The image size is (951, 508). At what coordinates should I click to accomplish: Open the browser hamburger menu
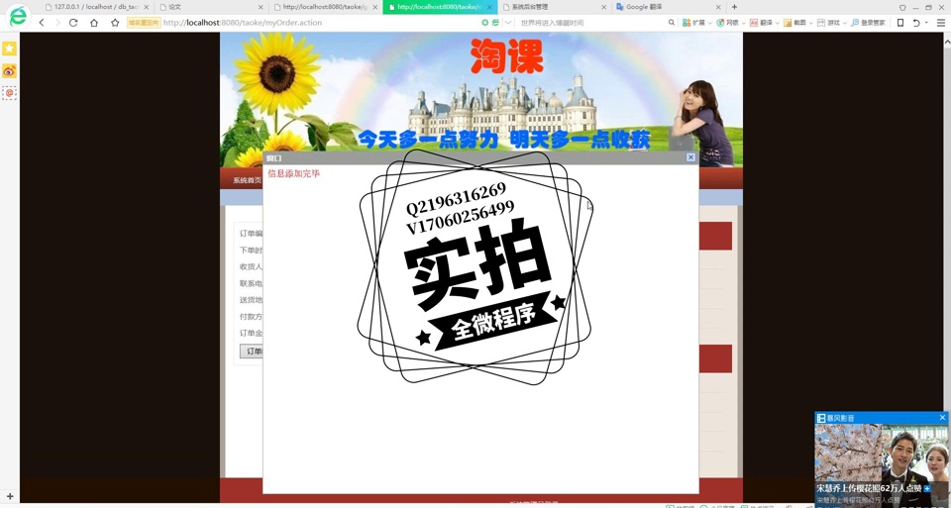[x=941, y=23]
